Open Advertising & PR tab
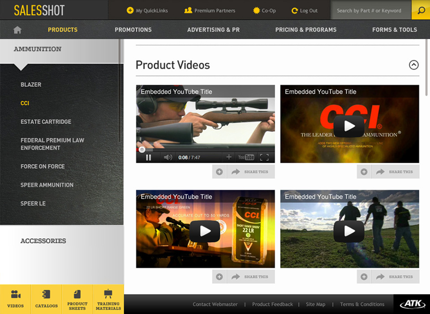 point(213,30)
